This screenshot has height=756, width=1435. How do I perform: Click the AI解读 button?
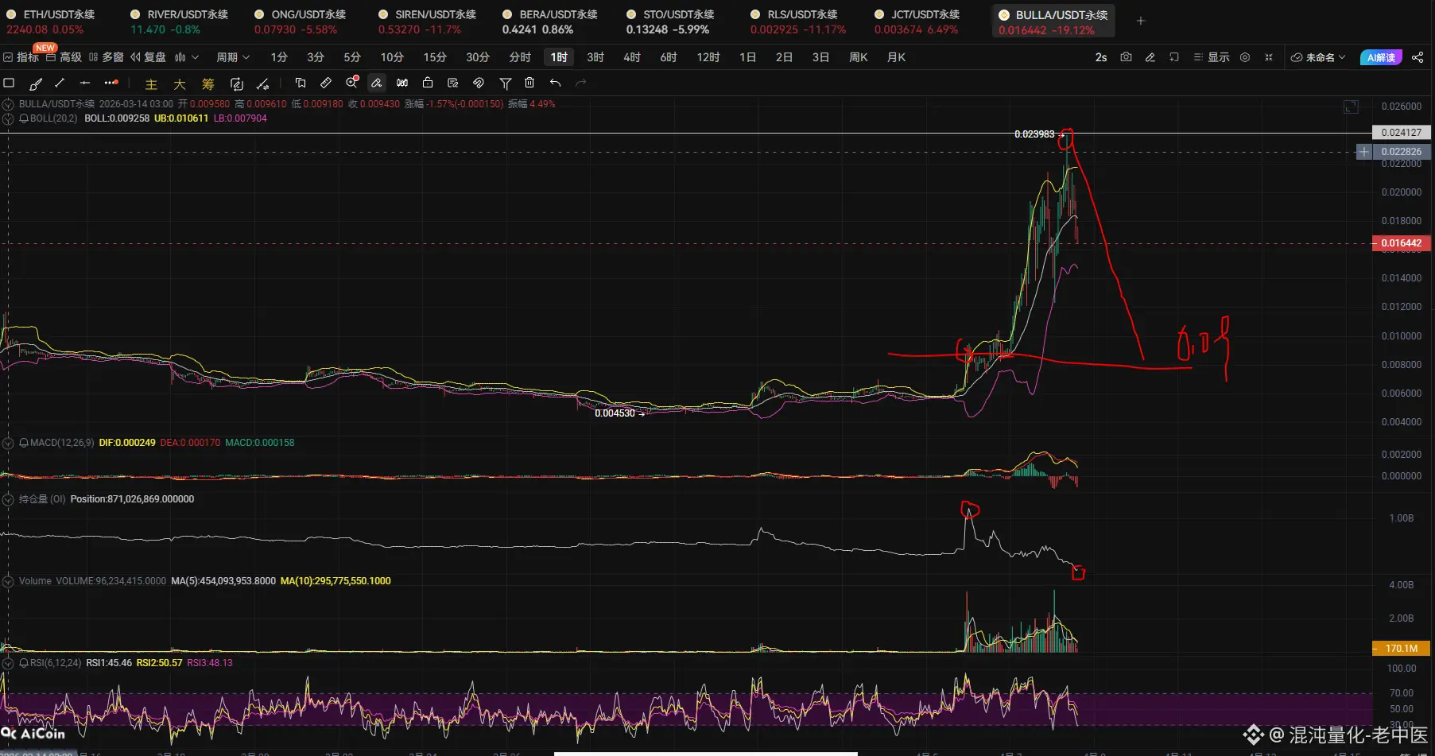(x=1382, y=57)
